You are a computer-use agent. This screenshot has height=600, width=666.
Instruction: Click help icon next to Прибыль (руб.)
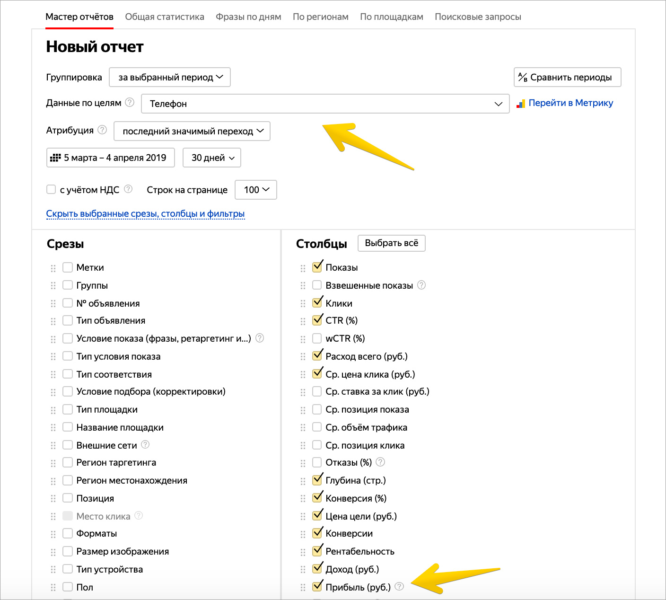click(x=399, y=586)
